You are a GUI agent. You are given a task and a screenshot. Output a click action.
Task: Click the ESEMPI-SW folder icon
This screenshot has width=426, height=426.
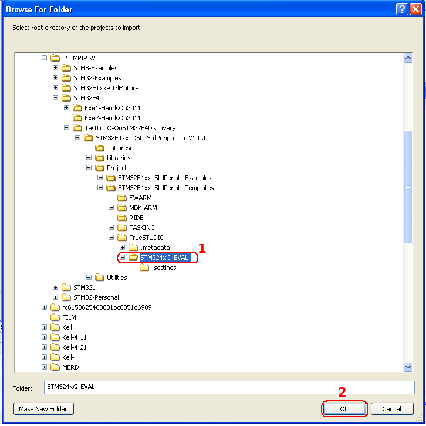(55, 58)
